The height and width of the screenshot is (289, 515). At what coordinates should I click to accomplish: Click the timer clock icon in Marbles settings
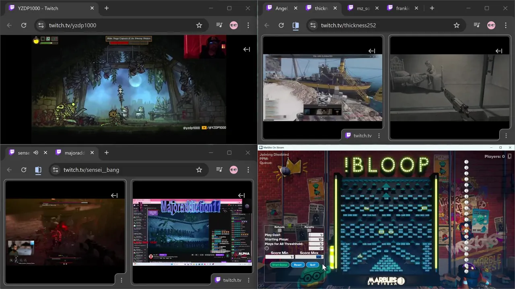point(267,248)
